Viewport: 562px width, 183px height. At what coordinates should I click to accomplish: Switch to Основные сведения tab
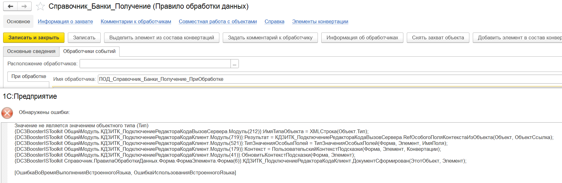click(x=31, y=51)
